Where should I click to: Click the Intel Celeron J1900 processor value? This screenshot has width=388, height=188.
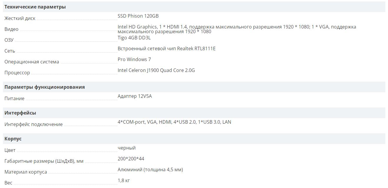coord(156,70)
